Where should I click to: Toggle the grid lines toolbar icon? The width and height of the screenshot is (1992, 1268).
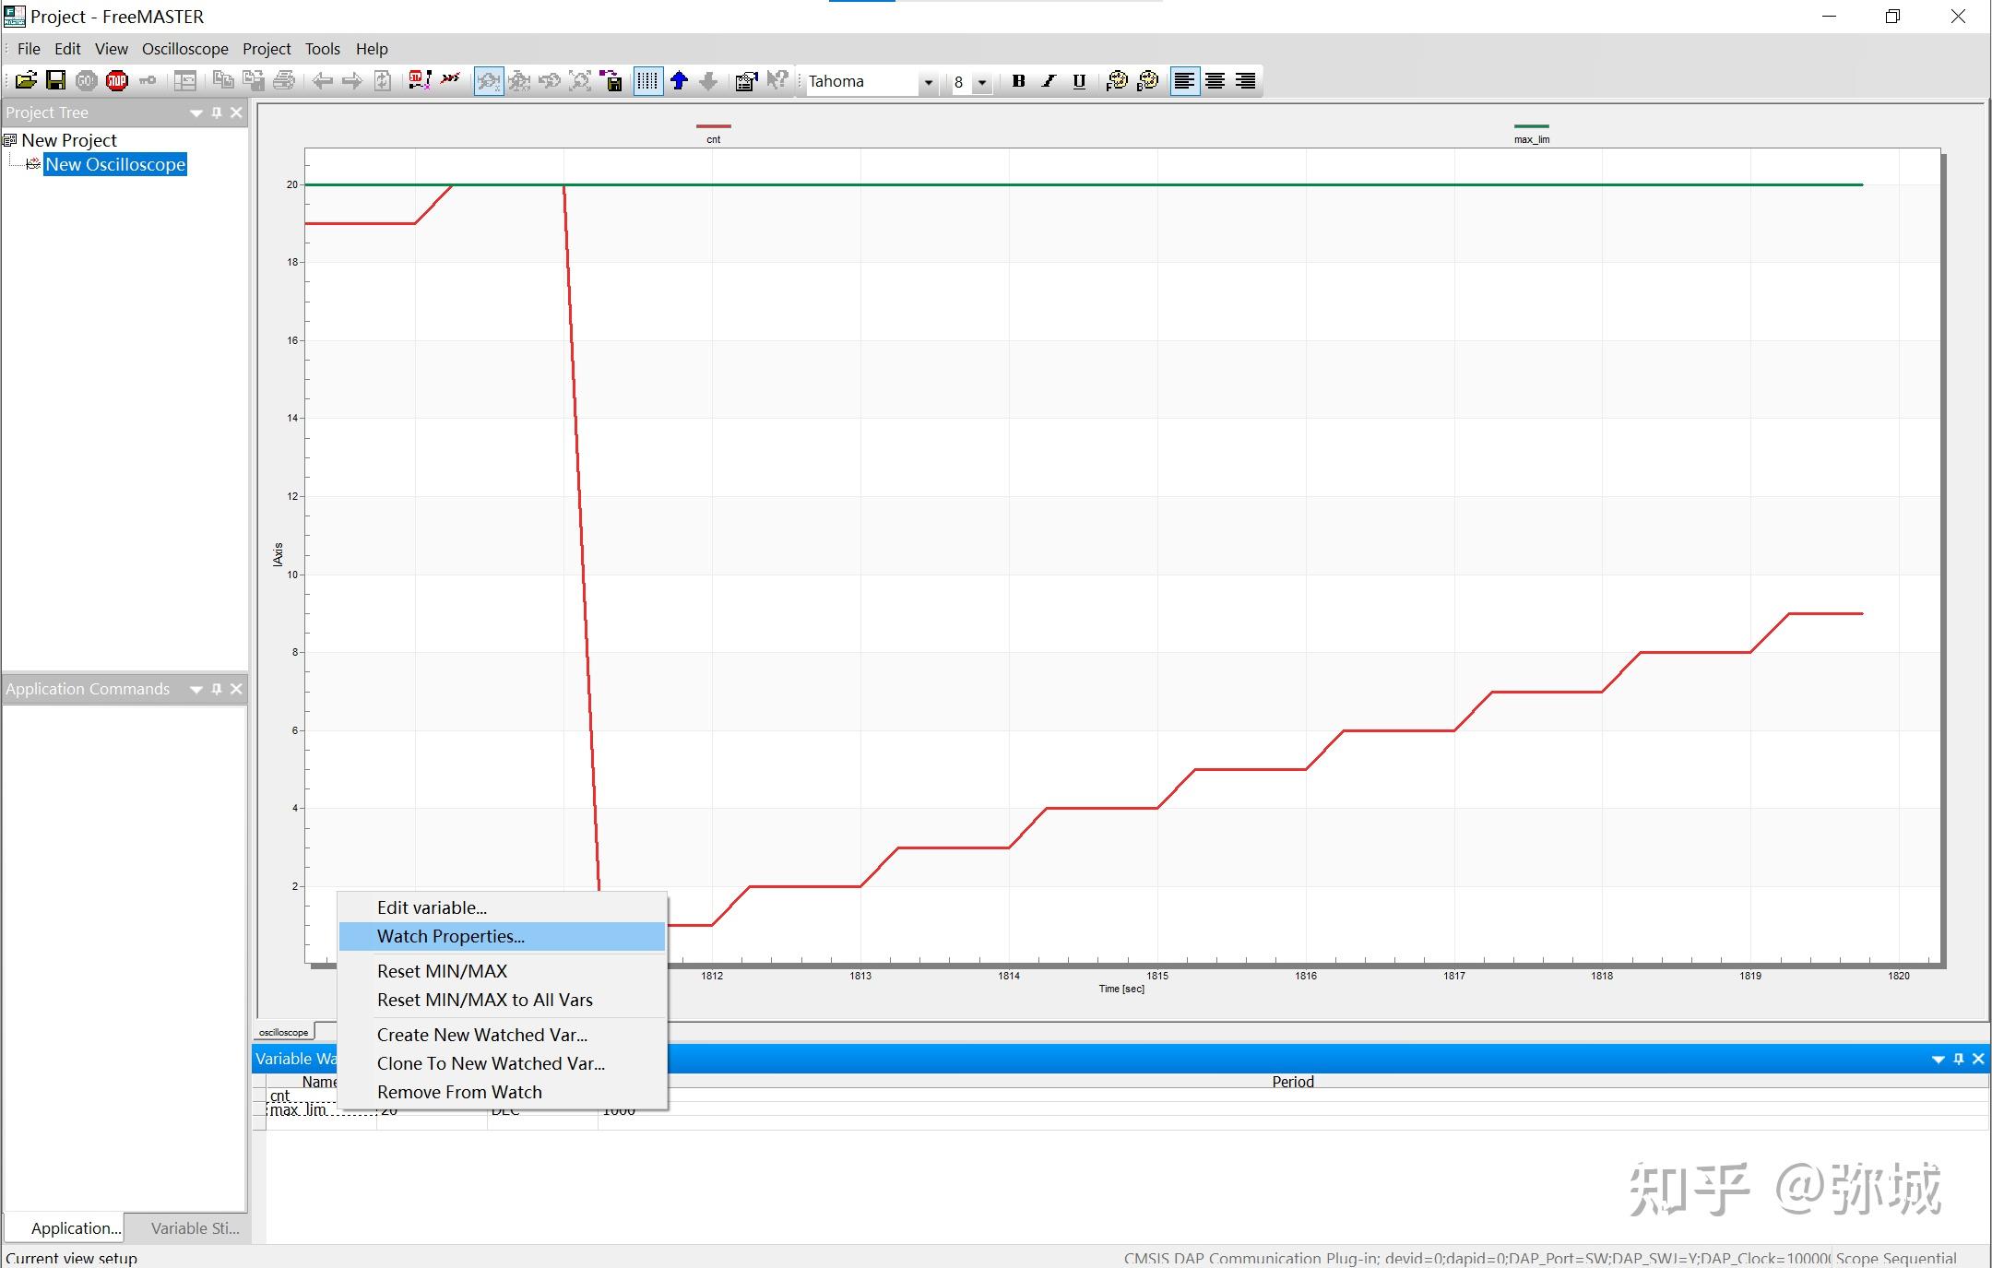pyautogui.click(x=648, y=81)
